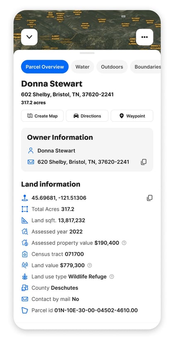Click the County map icon
Image resolution: width=175 pixels, height=341 pixels.
tap(25, 288)
